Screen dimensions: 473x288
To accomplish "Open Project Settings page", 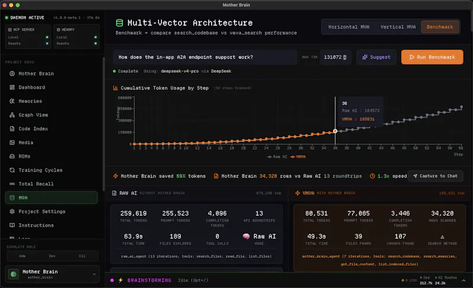I will [51, 211].
